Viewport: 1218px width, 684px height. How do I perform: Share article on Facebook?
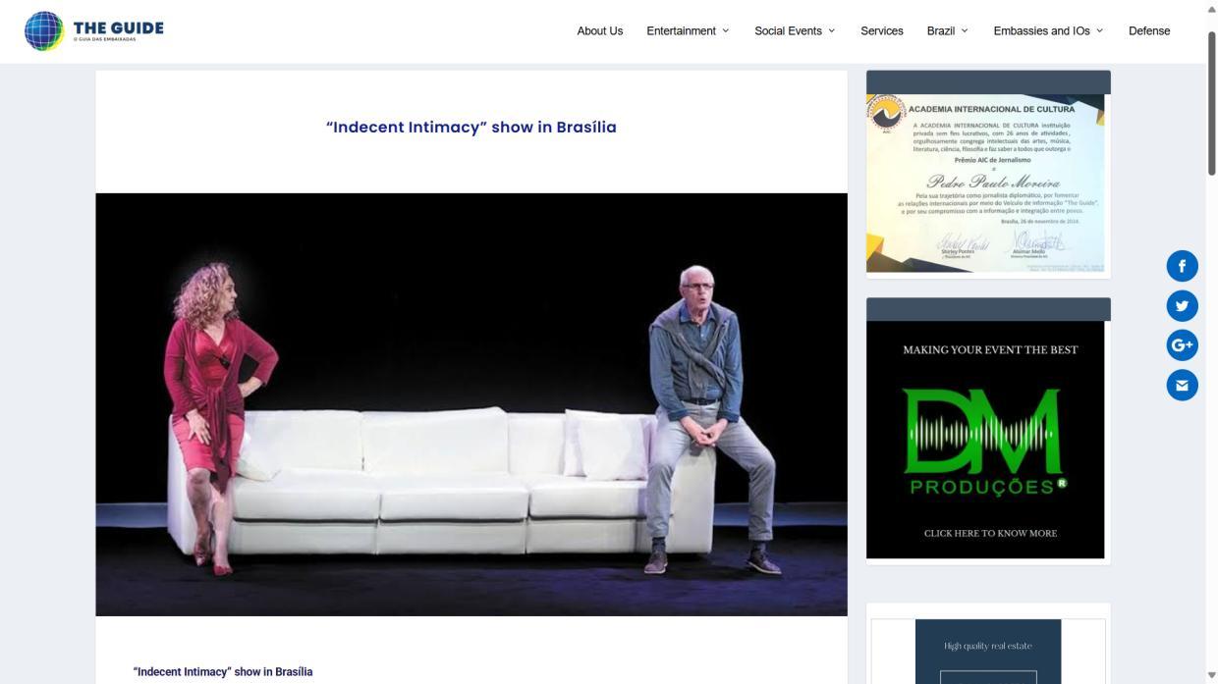point(1182,266)
